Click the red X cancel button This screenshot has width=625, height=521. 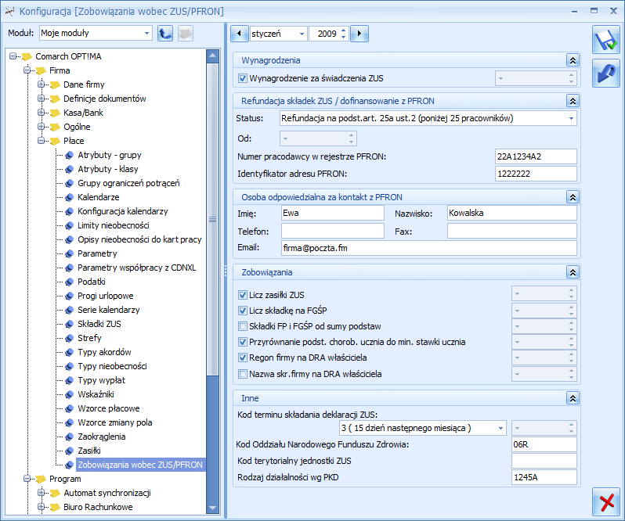pos(606,501)
